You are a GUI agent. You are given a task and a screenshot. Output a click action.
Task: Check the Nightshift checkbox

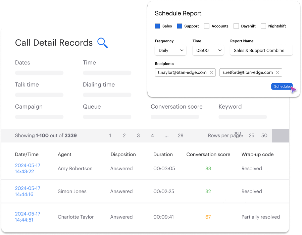pyautogui.click(x=263, y=26)
